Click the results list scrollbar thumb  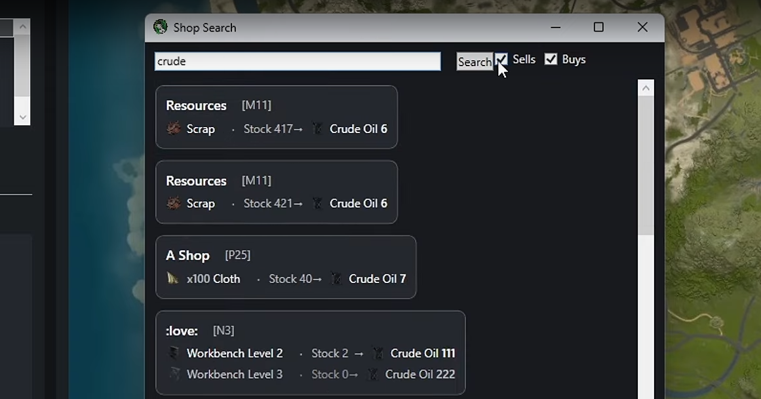(x=646, y=166)
